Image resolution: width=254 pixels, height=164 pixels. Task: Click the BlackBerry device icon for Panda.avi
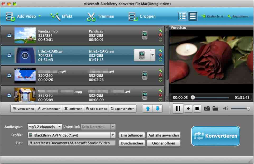click(145, 35)
